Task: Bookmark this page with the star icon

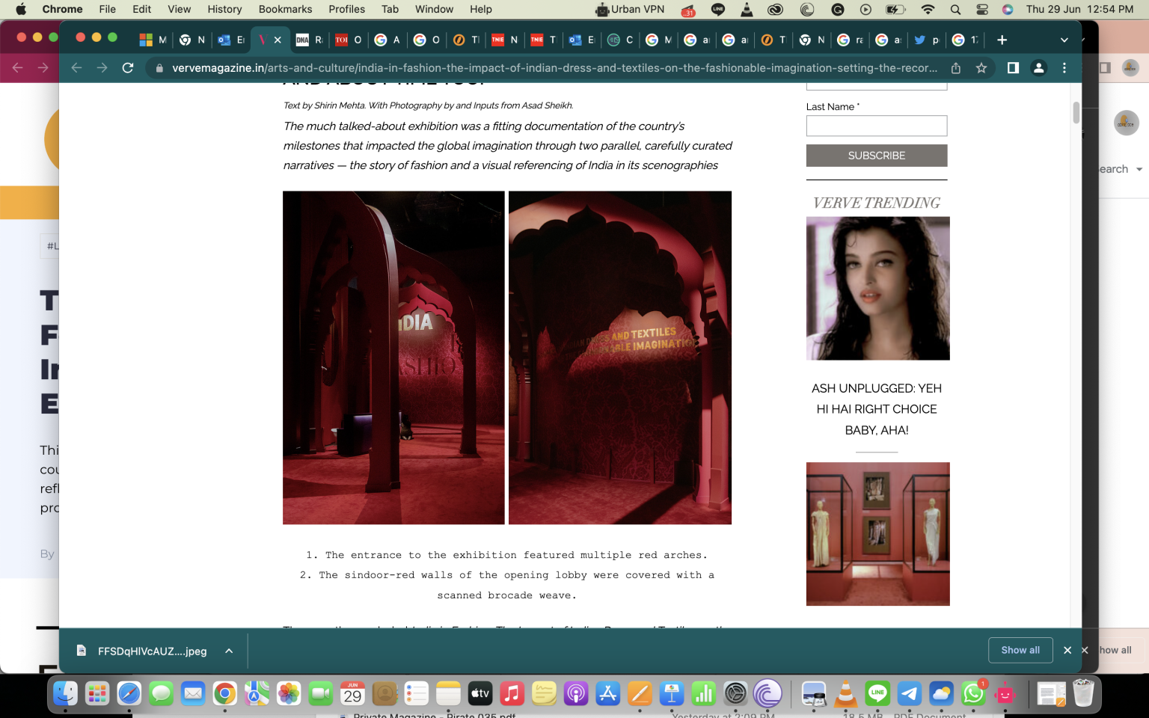Action: [981, 68]
